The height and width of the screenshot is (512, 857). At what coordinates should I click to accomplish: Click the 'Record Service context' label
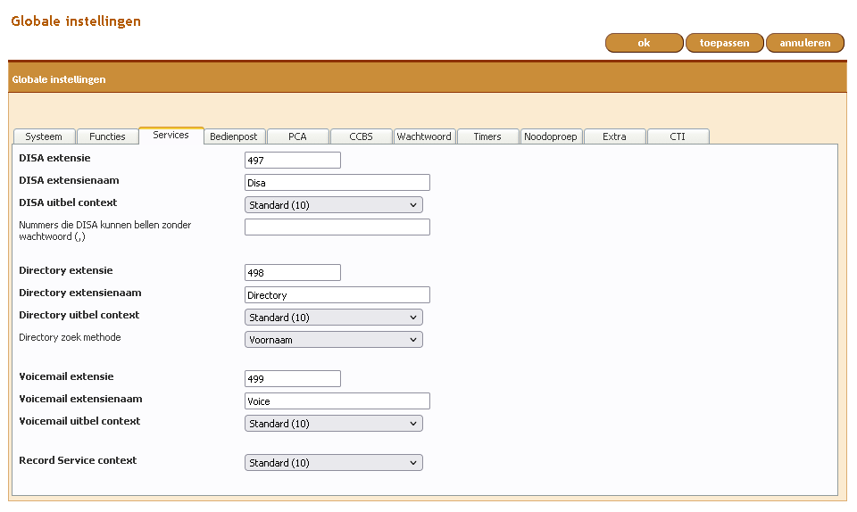tap(78, 460)
